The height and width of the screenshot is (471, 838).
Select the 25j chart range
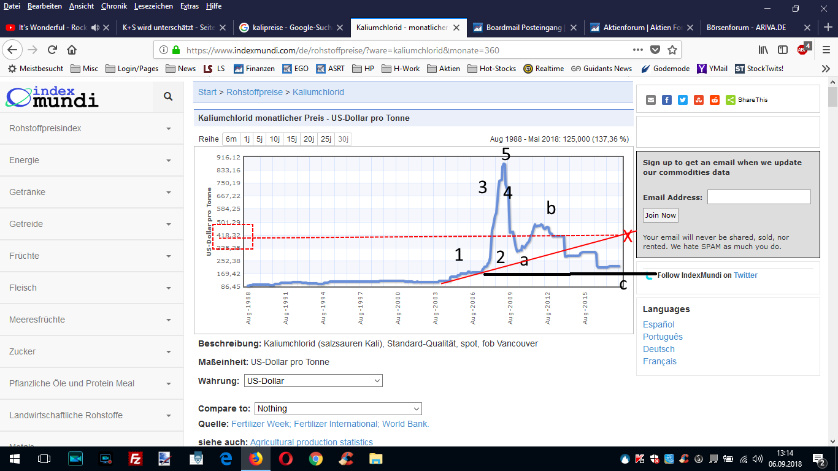pos(326,139)
